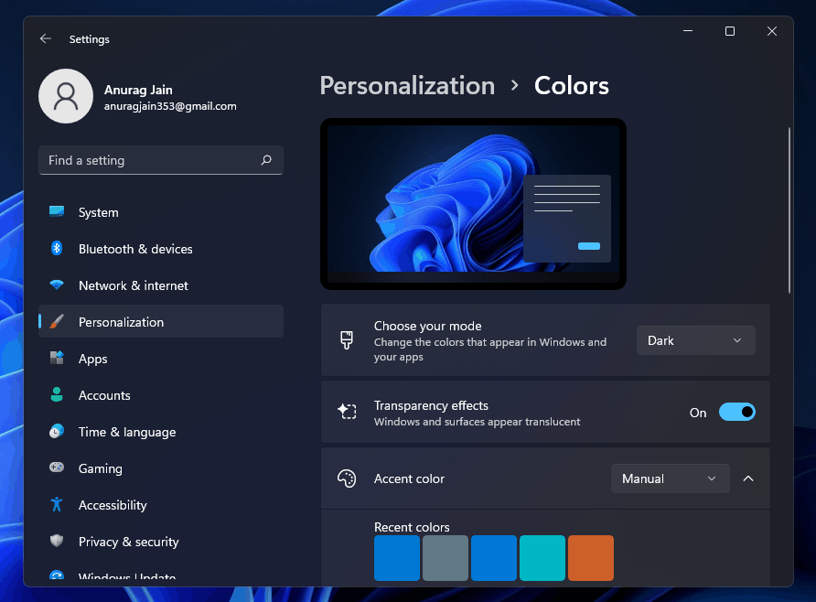Open Time & language settings
Screen dimensions: 816x602
161,432
